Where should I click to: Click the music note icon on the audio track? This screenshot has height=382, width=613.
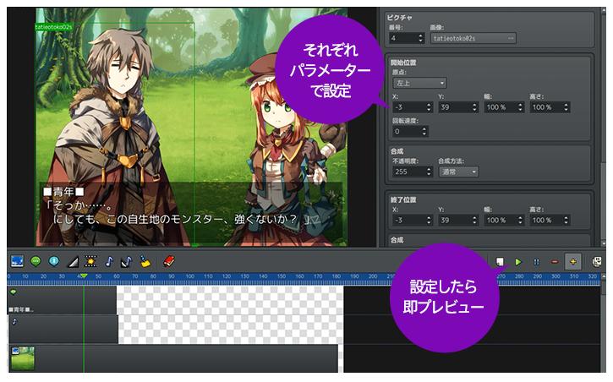tap(14, 321)
